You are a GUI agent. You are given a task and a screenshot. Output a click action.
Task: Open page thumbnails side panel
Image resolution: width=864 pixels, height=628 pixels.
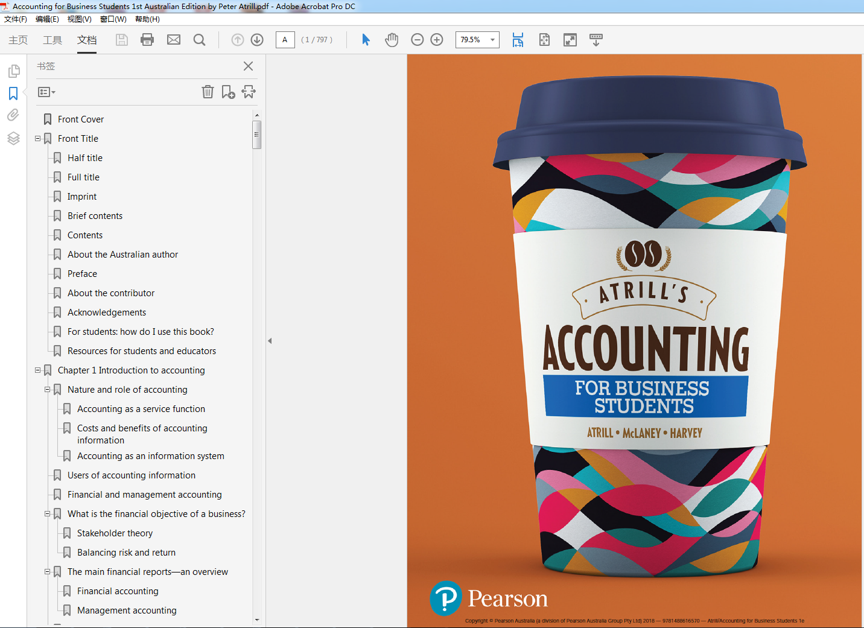tap(13, 71)
